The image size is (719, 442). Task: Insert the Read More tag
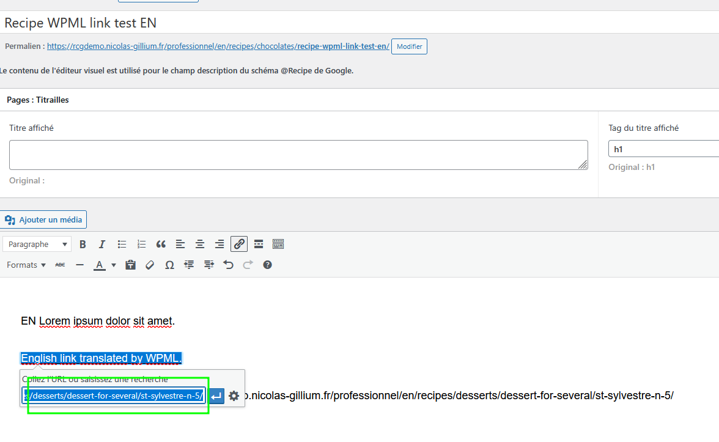point(259,245)
